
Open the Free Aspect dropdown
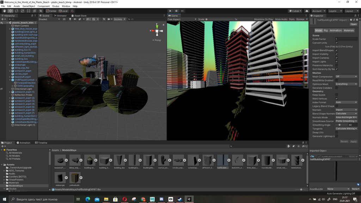point(182,19)
